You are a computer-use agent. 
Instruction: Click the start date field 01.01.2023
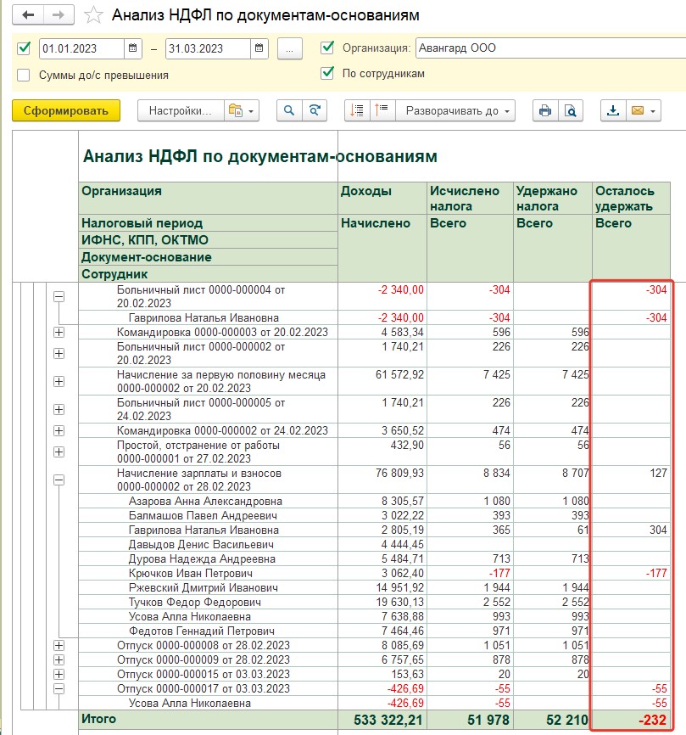tap(81, 48)
